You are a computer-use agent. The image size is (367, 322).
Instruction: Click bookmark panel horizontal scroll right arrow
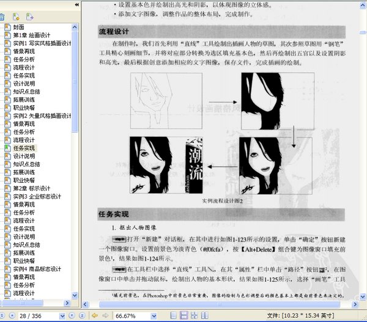(x=67, y=303)
